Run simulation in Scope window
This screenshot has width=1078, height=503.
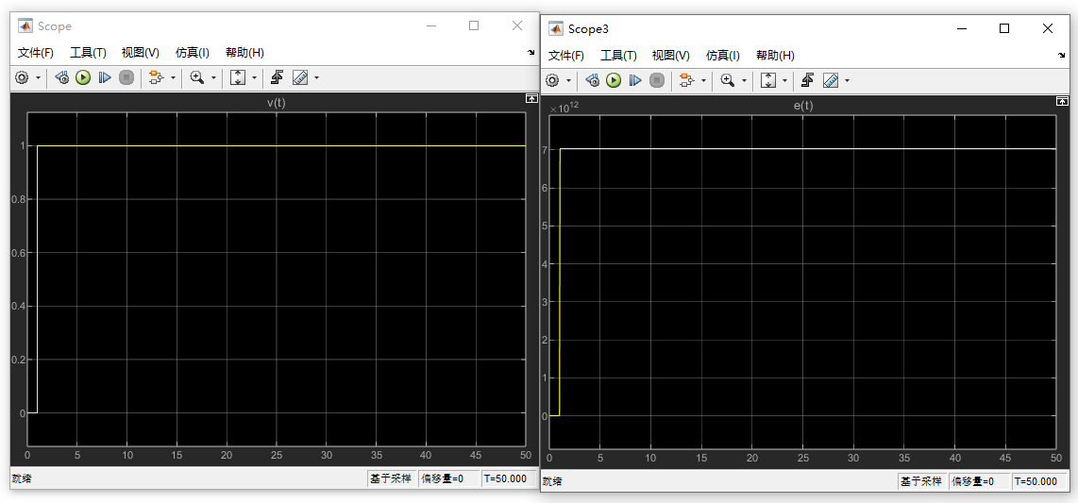83,77
